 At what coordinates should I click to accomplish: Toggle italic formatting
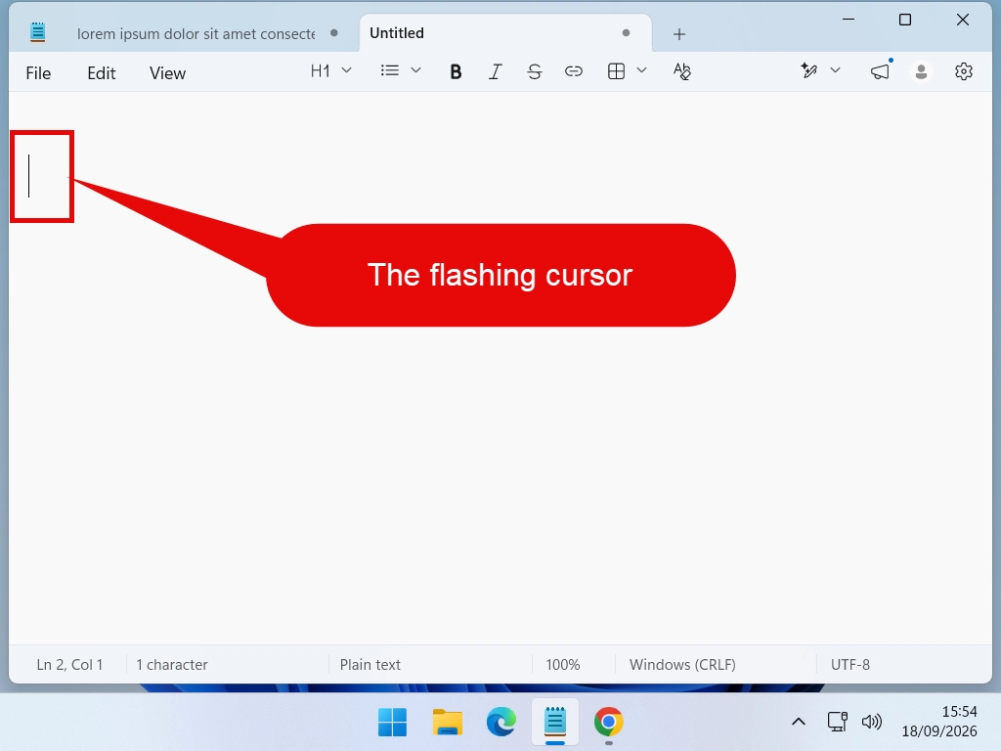coord(495,71)
